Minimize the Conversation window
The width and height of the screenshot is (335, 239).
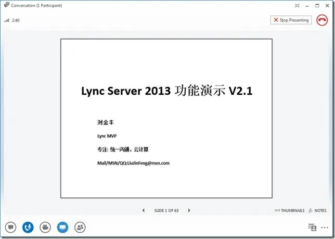pos(307,6)
